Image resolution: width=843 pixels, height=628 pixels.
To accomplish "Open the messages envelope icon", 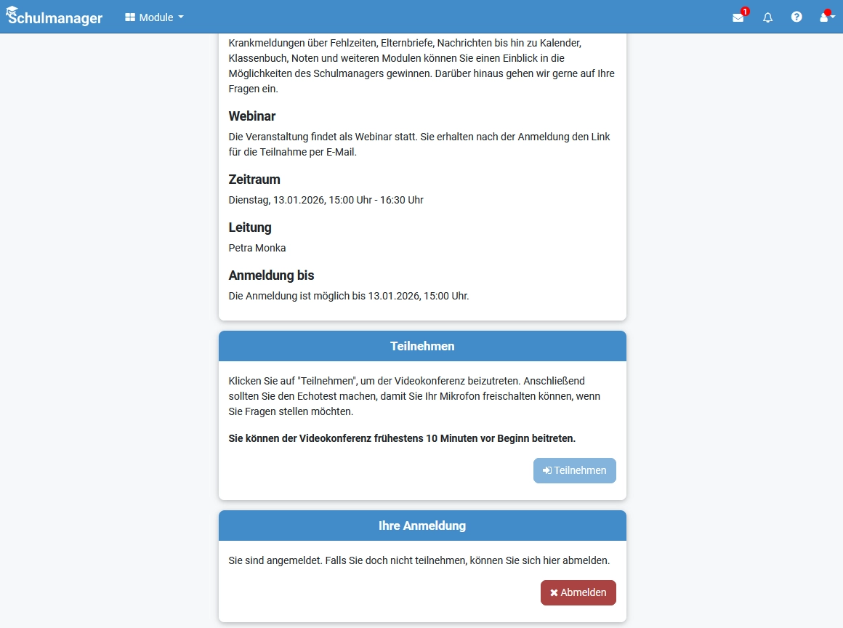I will point(738,17).
